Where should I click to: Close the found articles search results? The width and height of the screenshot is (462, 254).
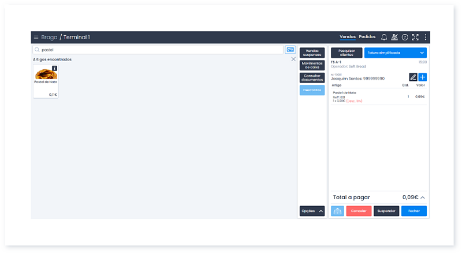[x=293, y=59]
